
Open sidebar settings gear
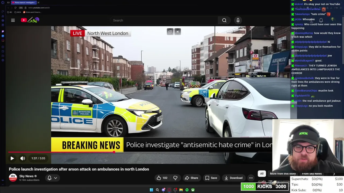click(x=3, y=60)
